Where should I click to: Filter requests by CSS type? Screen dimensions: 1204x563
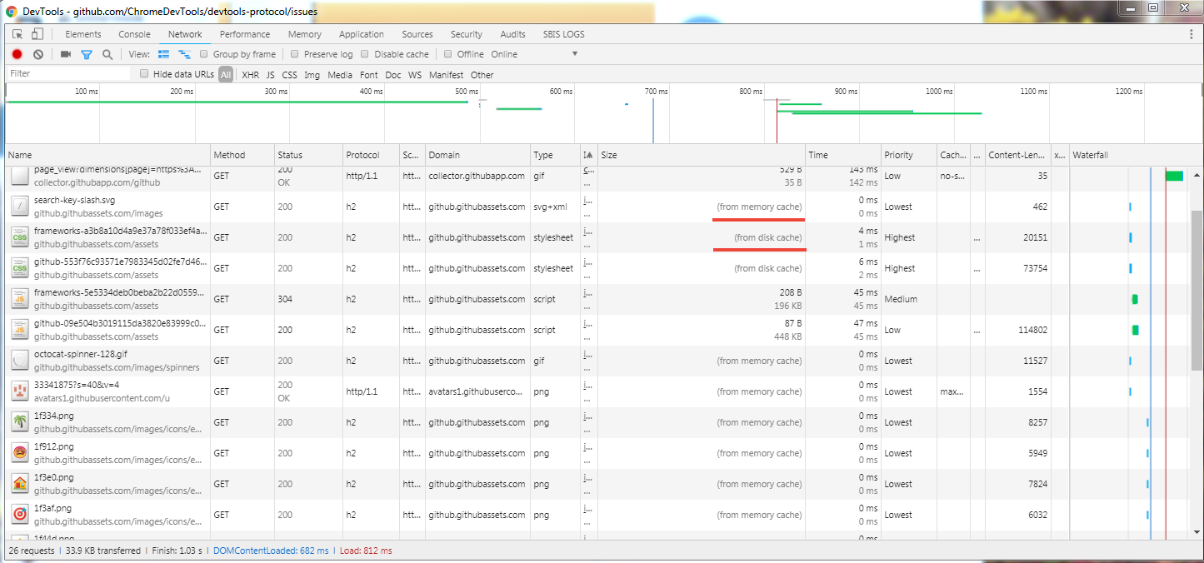pyautogui.click(x=289, y=74)
